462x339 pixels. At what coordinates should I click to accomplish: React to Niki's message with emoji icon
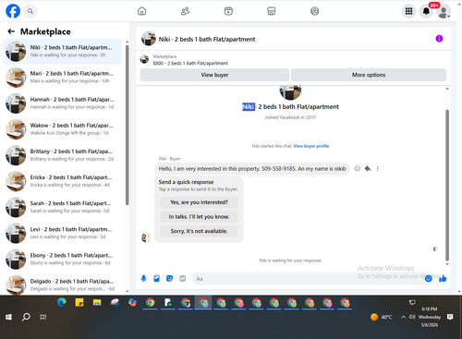pyautogui.click(x=357, y=168)
